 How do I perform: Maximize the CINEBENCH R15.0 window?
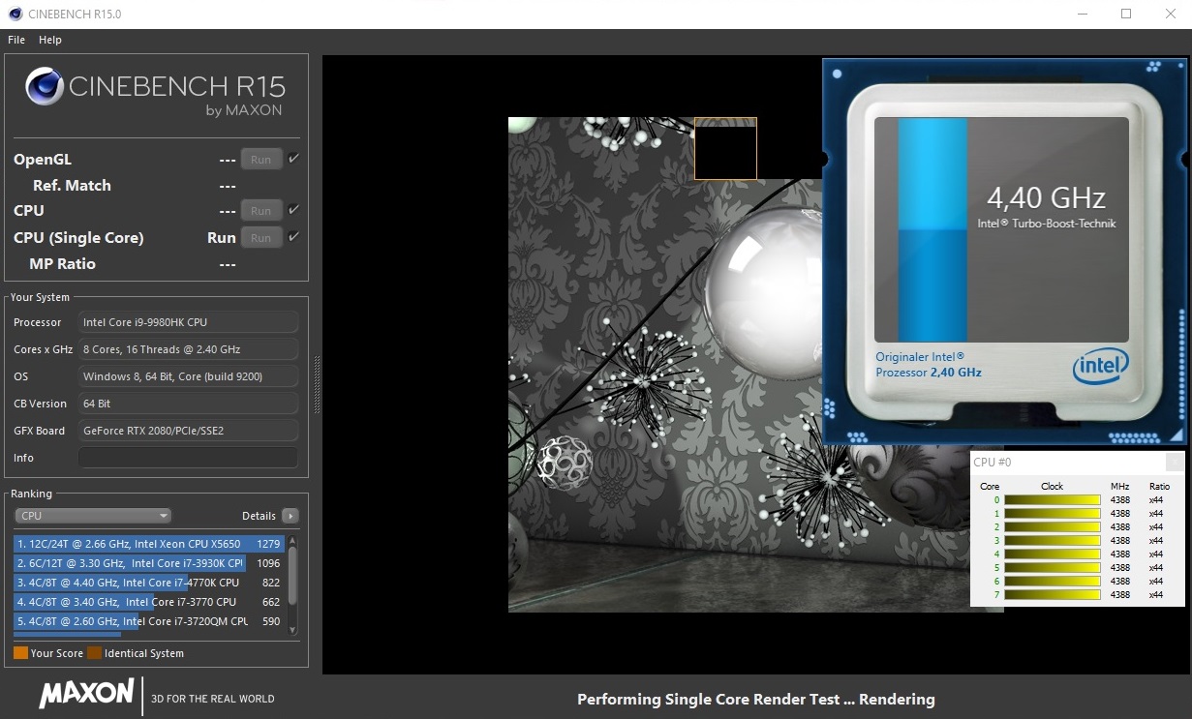pyautogui.click(x=1126, y=14)
